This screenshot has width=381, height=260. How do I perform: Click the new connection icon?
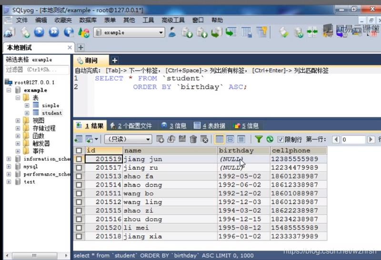pos(9,32)
